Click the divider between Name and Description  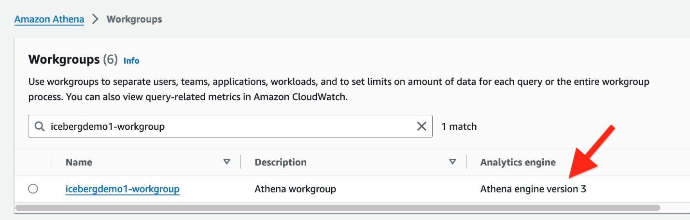coord(240,162)
